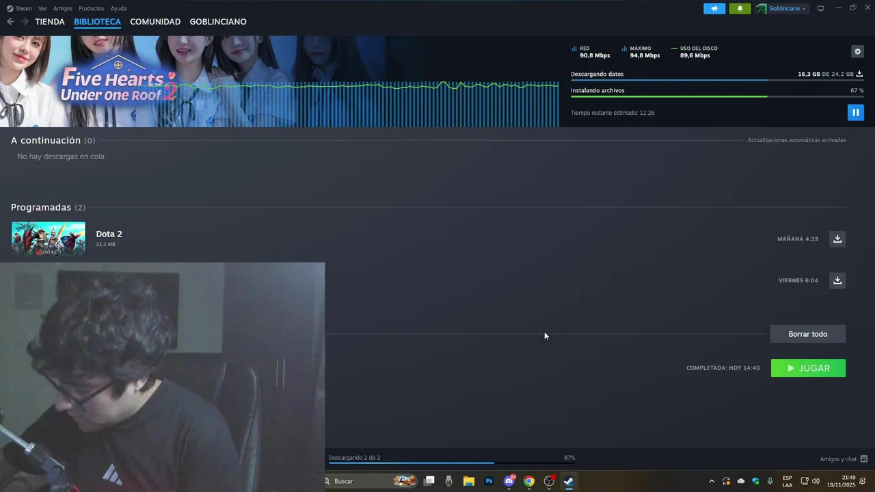Image resolution: width=875 pixels, height=492 pixels.
Task: Click the Descargando 2 de 2 status
Action: (354, 458)
